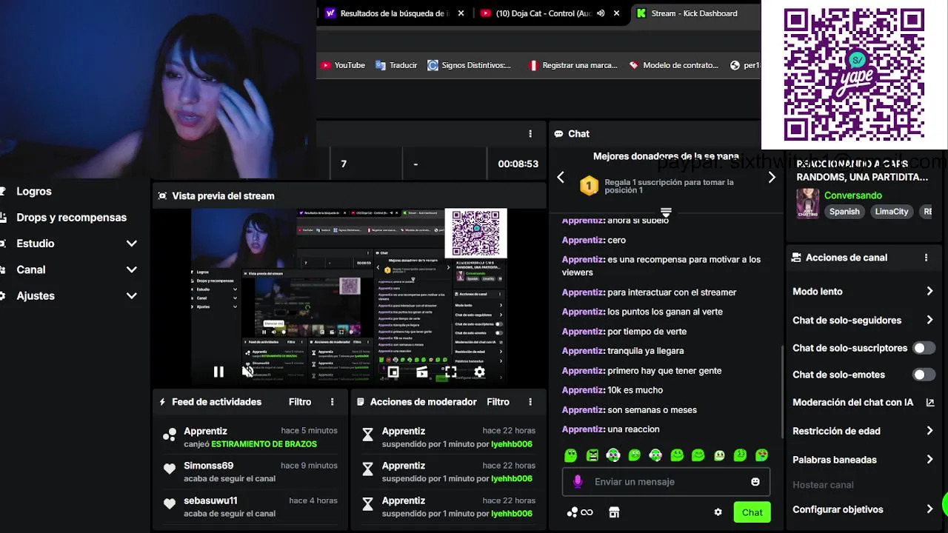Viewport: 948px width, 533px height.
Task: Open Restricción de edad settings
Action: [x=863, y=431]
